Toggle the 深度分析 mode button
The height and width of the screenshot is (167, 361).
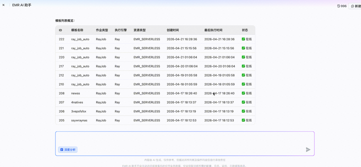pos(68,150)
